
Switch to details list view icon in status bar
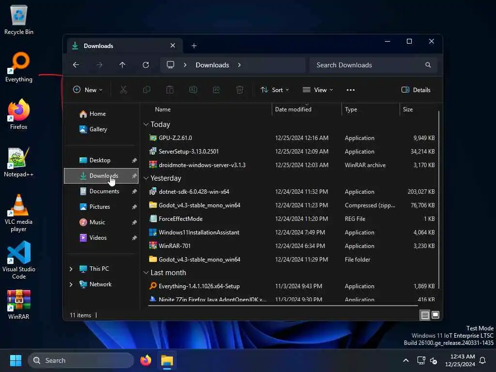click(x=425, y=315)
